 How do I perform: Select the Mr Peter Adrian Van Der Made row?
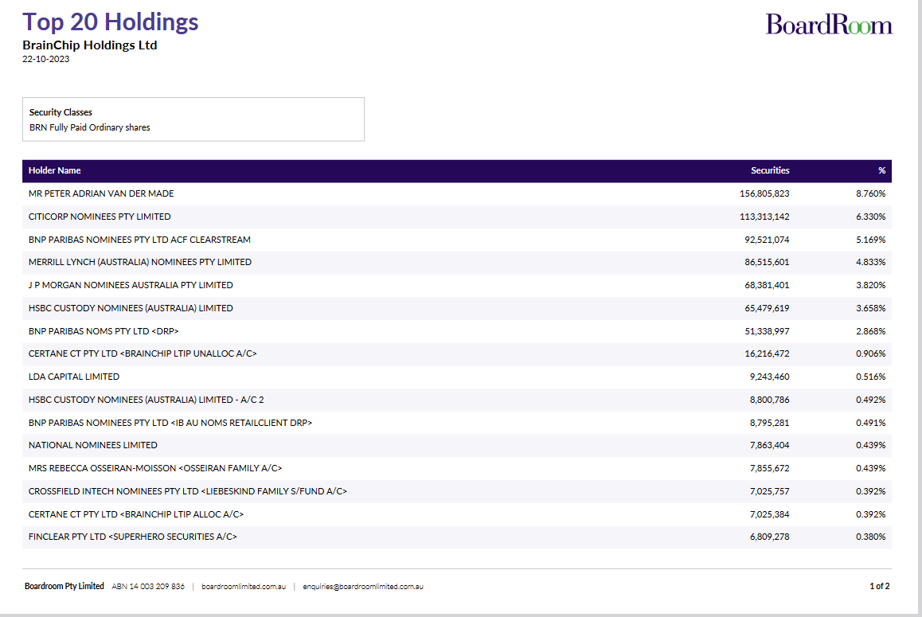coord(101,193)
